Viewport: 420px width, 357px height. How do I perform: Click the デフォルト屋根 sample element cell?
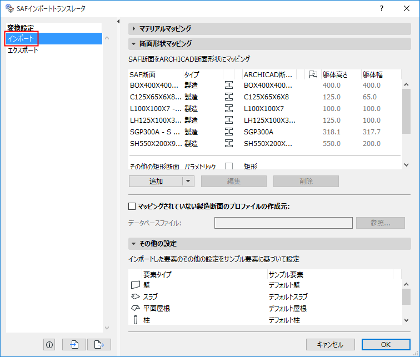click(287, 308)
